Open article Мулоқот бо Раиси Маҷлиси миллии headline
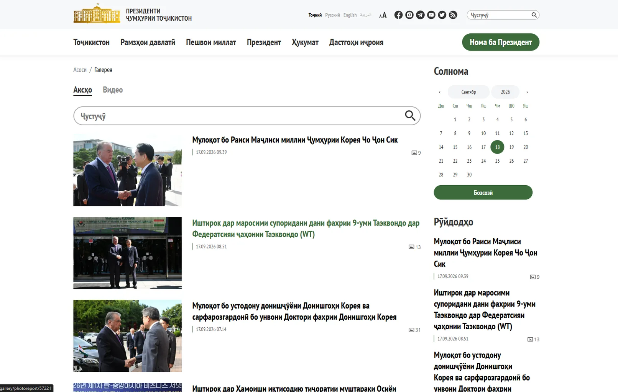Image resolution: width=618 pixels, height=392 pixels. (295, 140)
